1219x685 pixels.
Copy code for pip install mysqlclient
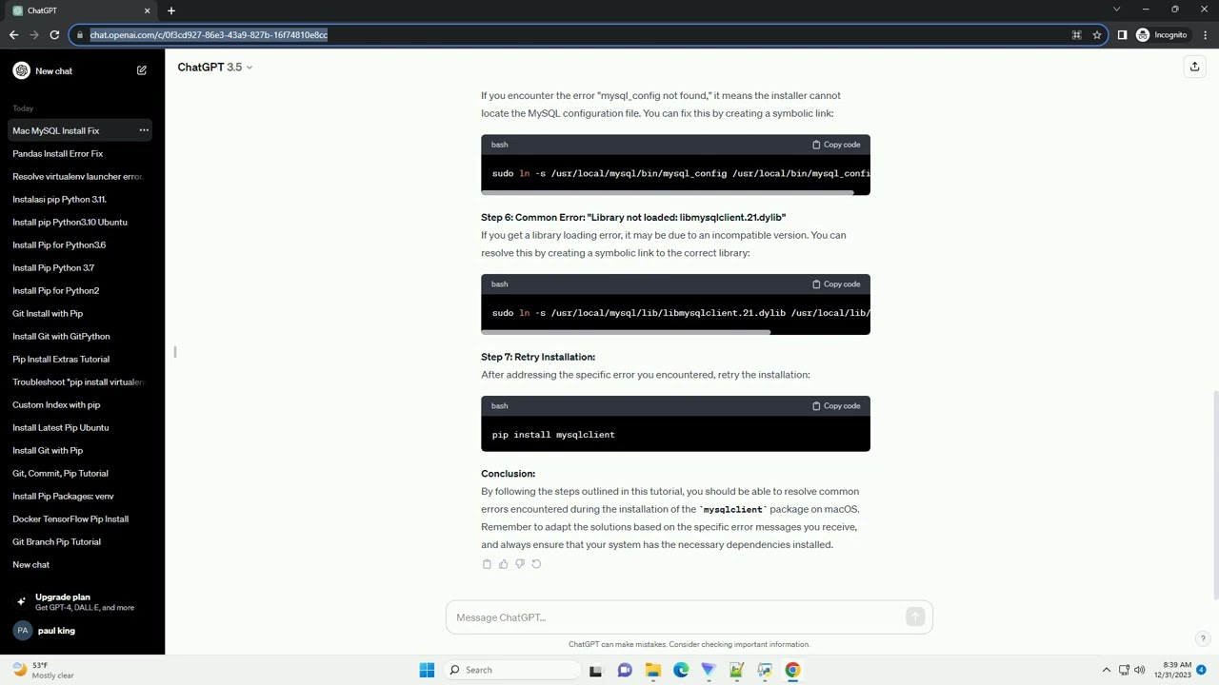836,405
